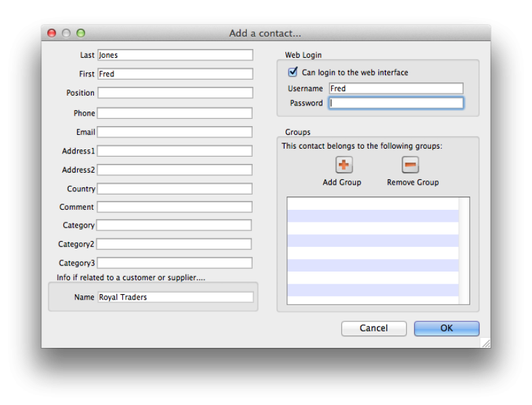
Task: Click the Add Group plus icon
Action: point(342,165)
